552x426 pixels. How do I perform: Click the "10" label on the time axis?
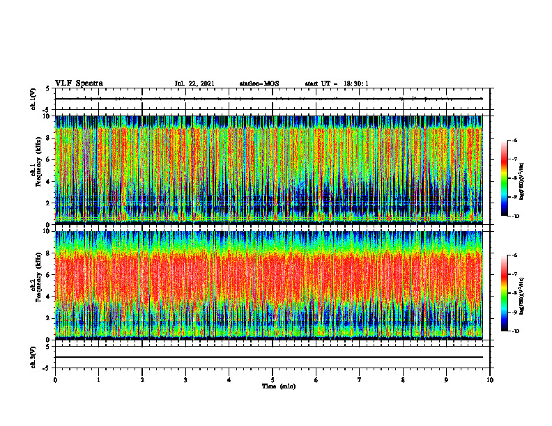[x=490, y=380]
